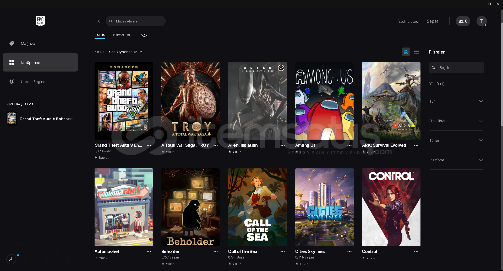This screenshot has height=271, width=503.
Task: Toggle favorite heart on Alien: Isolation
Action: (281, 68)
